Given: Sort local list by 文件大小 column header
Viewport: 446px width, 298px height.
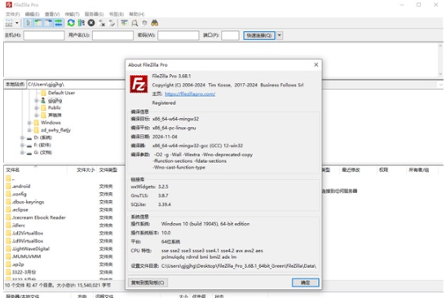Looking at the screenshot, I should [x=86, y=170].
